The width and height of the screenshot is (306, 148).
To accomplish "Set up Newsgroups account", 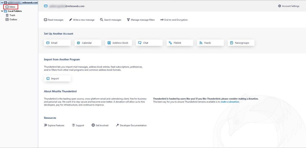I will pos(241,43).
